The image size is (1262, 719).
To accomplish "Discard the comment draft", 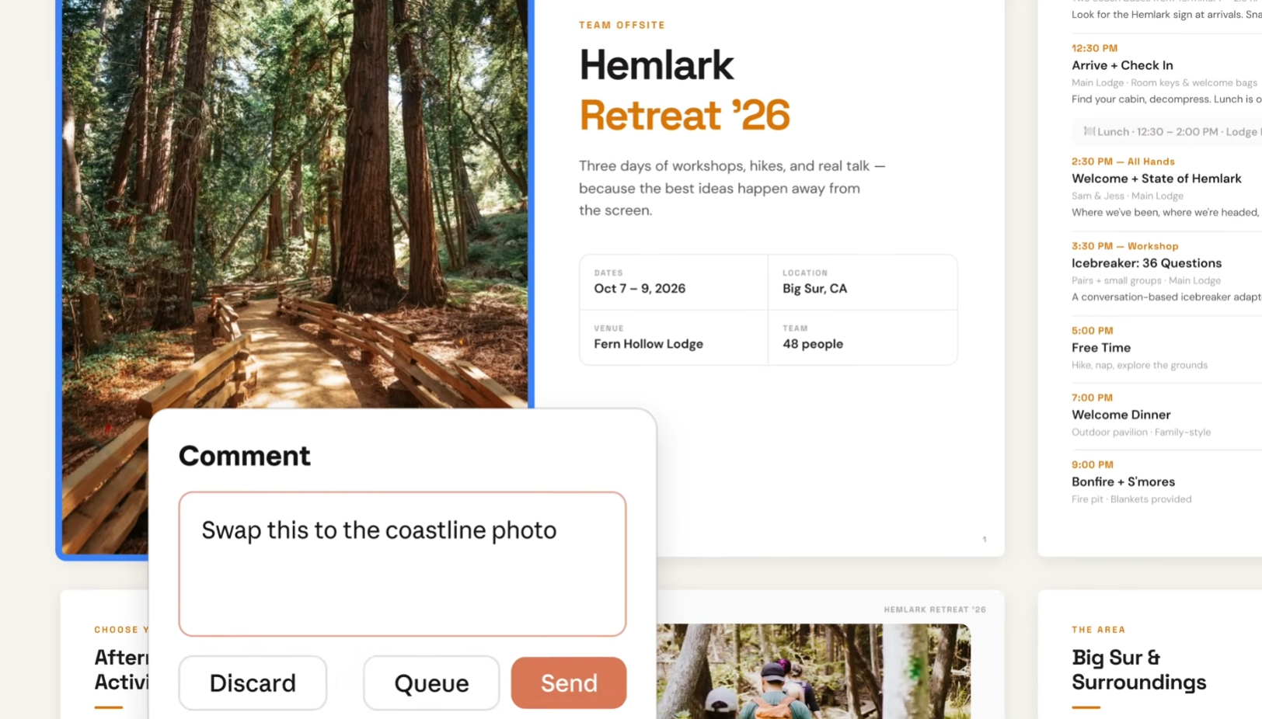I will point(253,683).
